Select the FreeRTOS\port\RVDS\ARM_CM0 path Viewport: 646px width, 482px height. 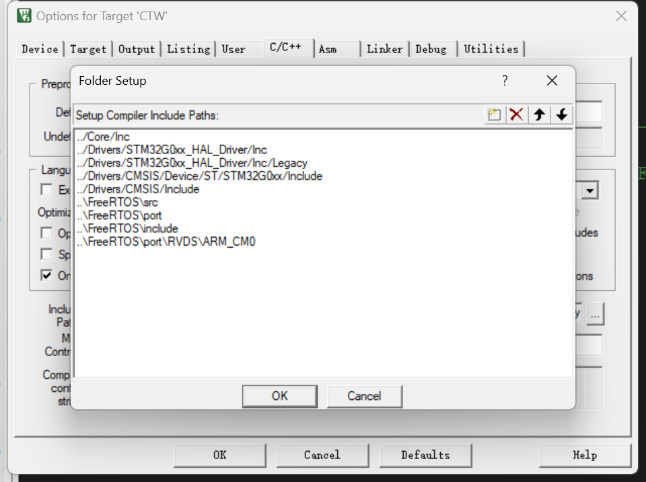166,242
